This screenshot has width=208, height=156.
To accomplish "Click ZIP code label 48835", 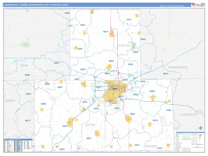I will coord(83,25).
